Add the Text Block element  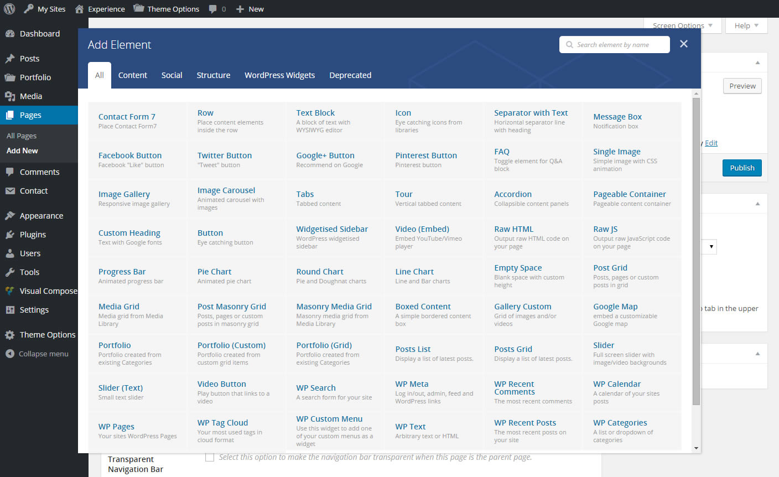(x=335, y=121)
